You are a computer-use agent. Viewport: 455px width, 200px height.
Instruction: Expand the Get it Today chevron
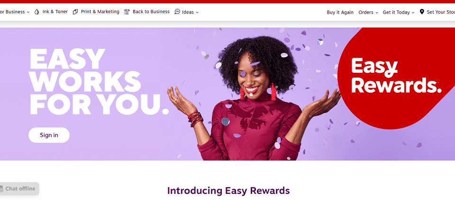[x=413, y=13]
